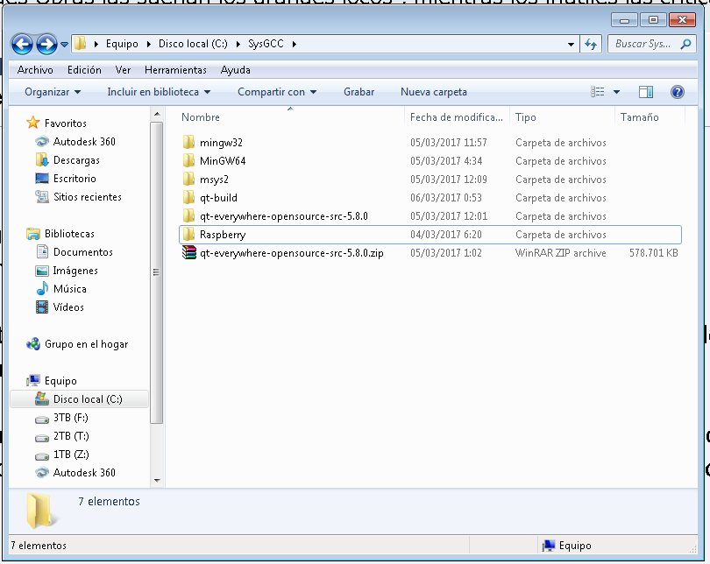The height and width of the screenshot is (564, 710).
Task: Click the refresh icon beside address bar
Action: point(591,44)
